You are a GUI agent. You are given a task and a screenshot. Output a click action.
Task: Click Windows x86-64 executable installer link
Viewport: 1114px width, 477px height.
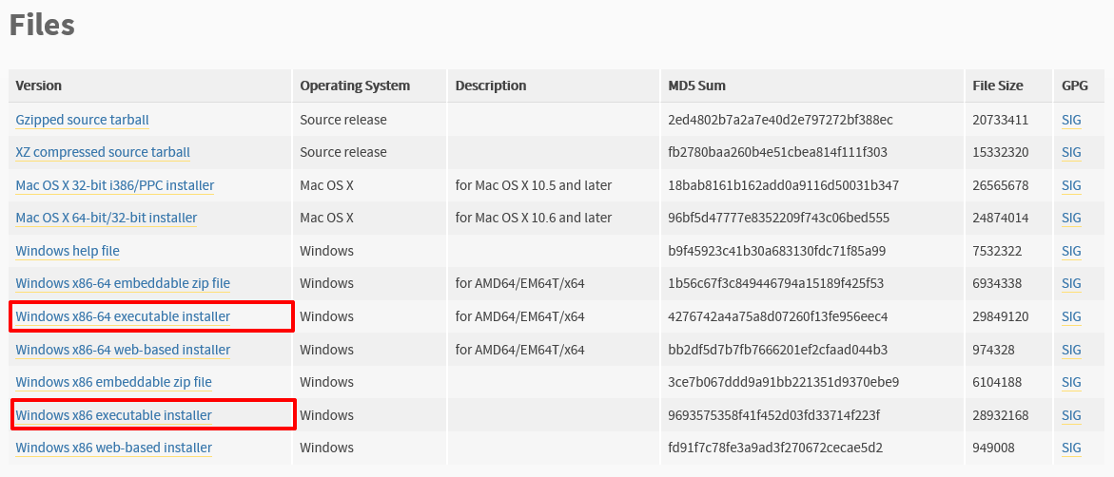(123, 316)
